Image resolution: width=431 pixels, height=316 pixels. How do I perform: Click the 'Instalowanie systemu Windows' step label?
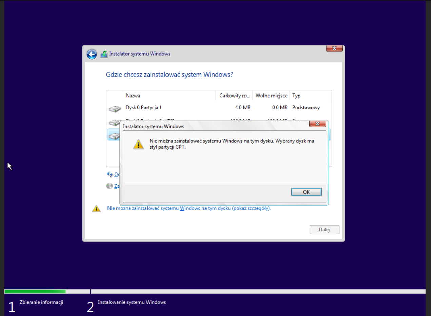tap(132, 302)
